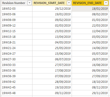Select end date 18/10/2019

tap(90, 82)
